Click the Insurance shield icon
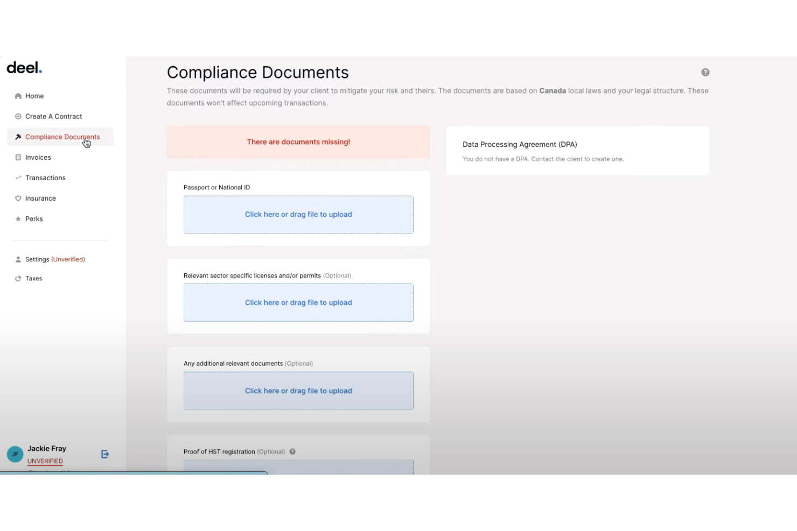The image size is (797, 531). click(x=18, y=198)
